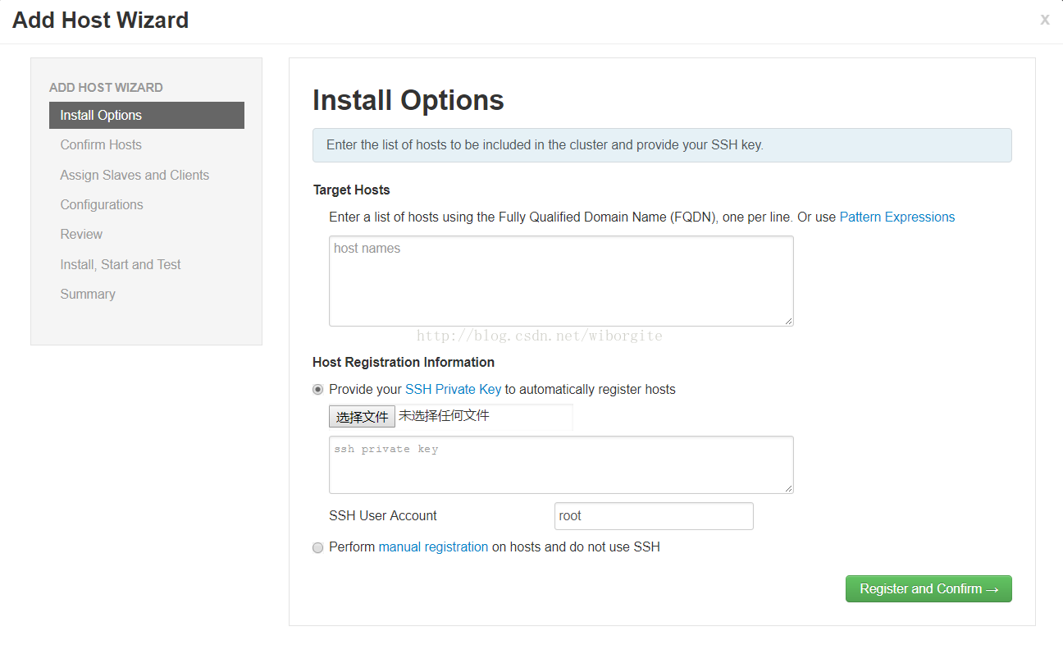Image resolution: width=1063 pixels, height=654 pixels.
Task: Click the ADD HOST WIZARD sidebar header
Action: click(106, 87)
